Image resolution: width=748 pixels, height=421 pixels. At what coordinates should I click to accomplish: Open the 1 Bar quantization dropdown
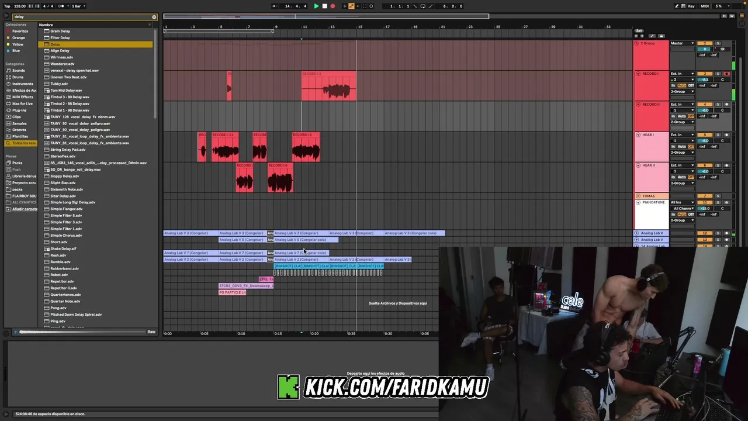click(78, 6)
